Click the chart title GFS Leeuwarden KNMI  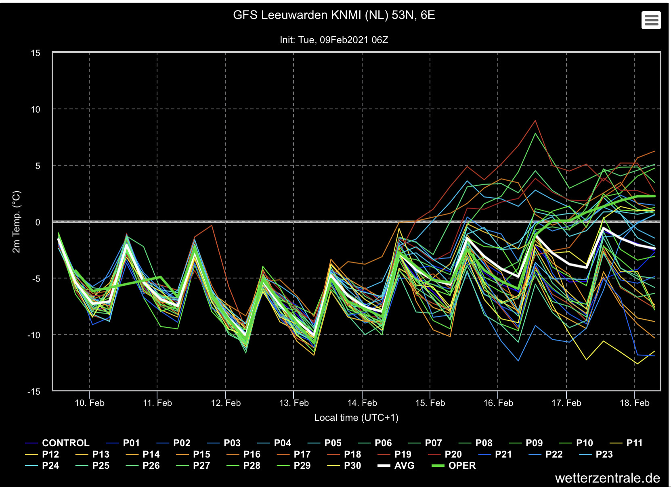coord(334,15)
